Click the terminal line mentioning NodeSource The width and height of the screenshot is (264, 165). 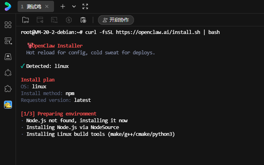pyautogui.click(x=72, y=127)
